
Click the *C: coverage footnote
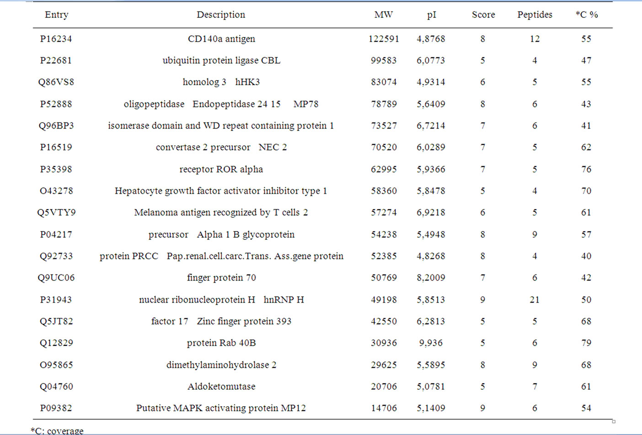[x=57, y=430]
